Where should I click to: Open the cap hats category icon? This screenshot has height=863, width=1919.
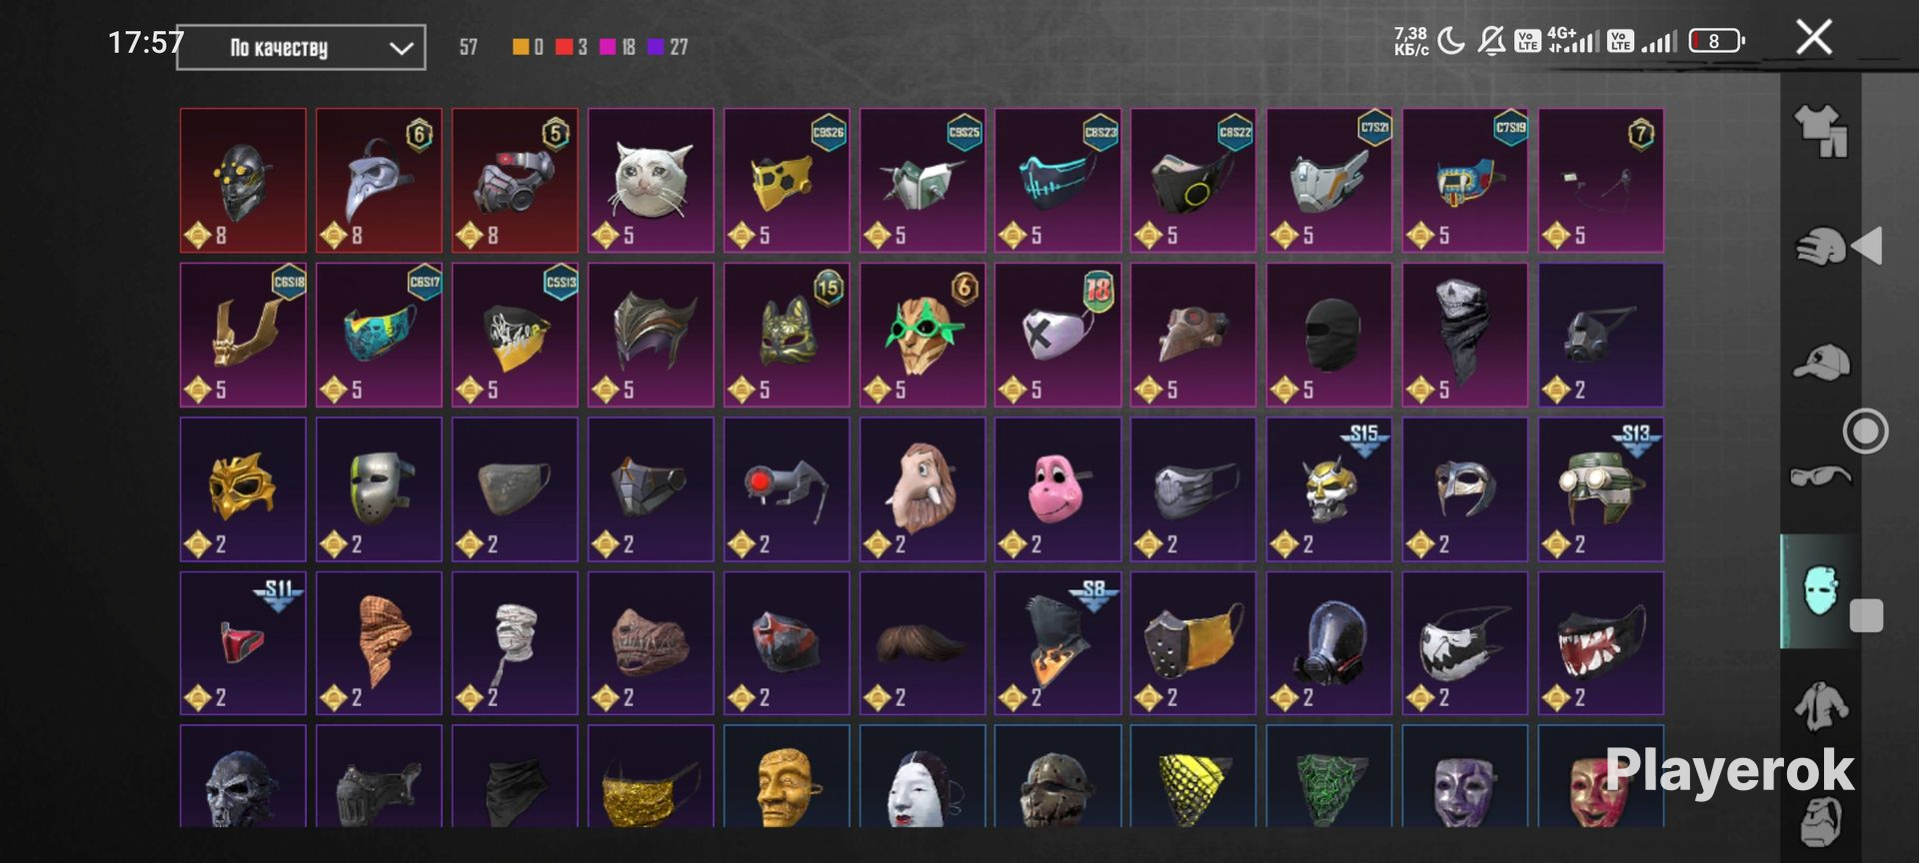click(x=1821, y=362)
